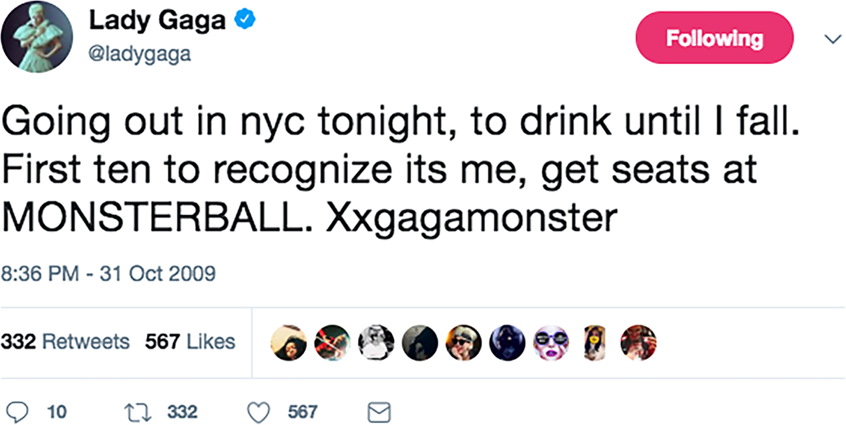Open the liker avatar with purple sunglasses
Viewport: 846px width, 425px height.
click(x=551, y=342)
